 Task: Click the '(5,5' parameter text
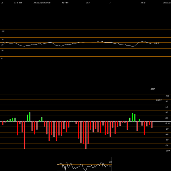[x=88, y=3]
